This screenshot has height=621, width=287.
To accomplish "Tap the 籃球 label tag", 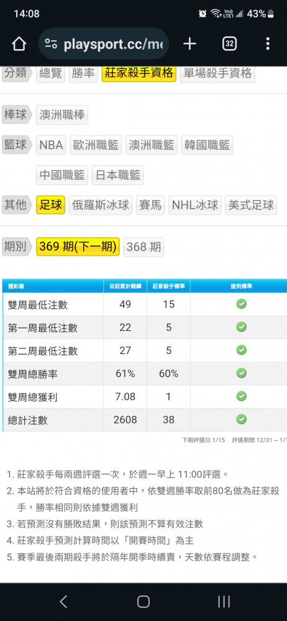I will click(x=17, y=145).
